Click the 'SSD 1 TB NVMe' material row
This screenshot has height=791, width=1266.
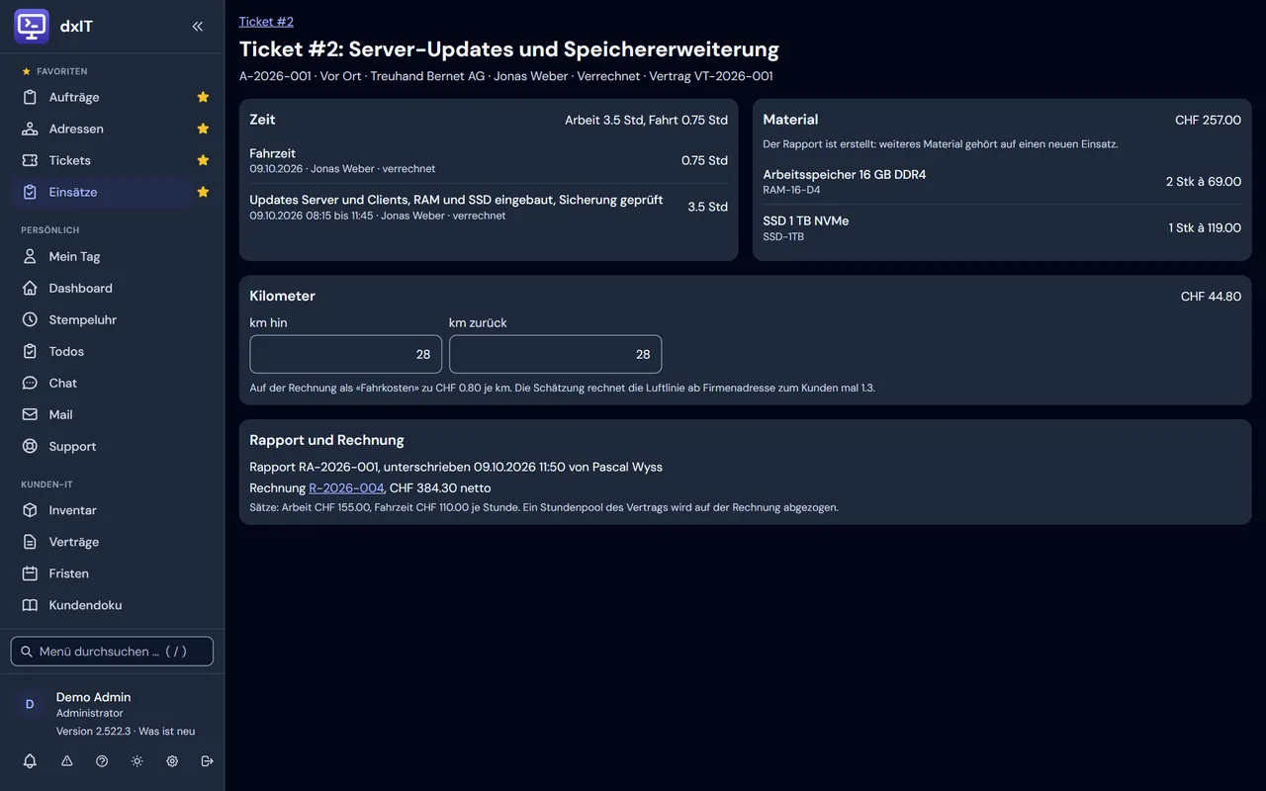1002,228
